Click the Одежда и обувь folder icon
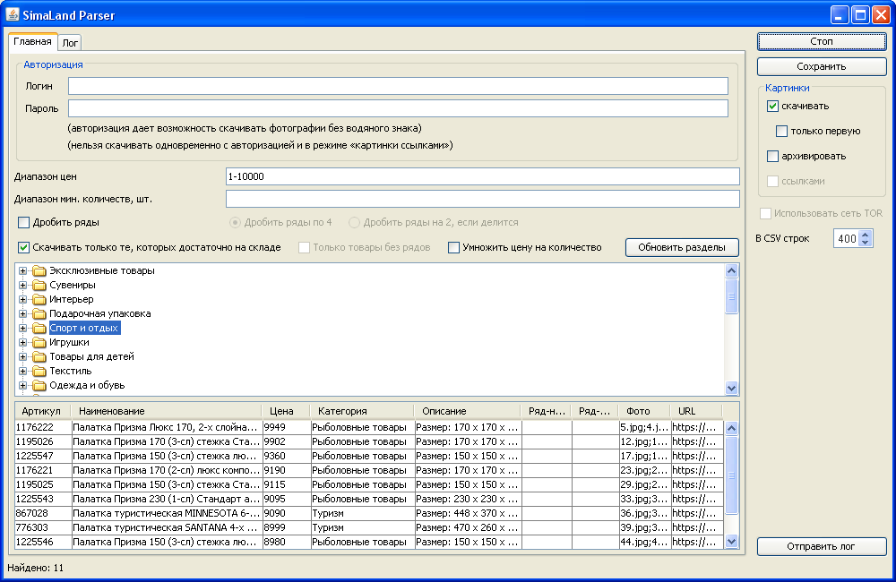Screen dimensions: 896x582 39,385
